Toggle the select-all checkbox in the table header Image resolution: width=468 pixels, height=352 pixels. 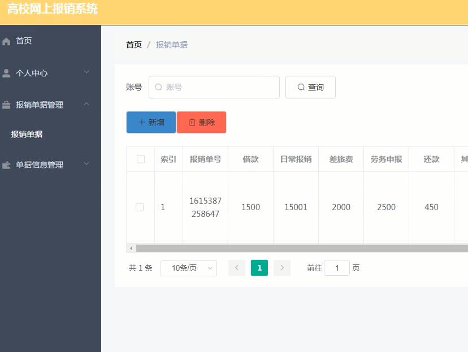(140, 159)
